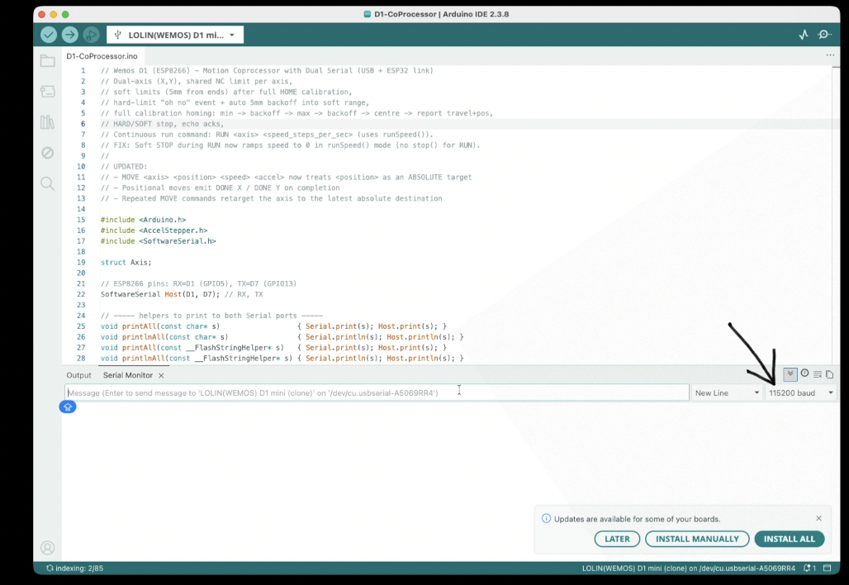Screen dimensions: 849x585
Task: Open the user profile icon in sidebar
Action: click(x=48, y=548)
